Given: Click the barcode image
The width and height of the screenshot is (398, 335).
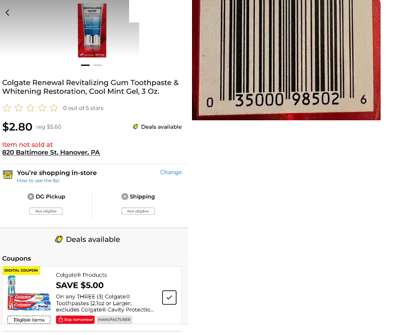Looking at the screenshot, I should [286, 60].
